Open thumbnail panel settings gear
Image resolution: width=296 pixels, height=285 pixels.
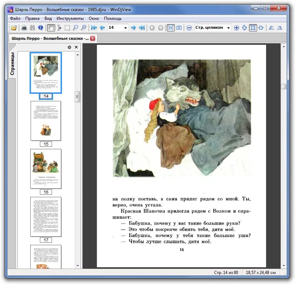(x=69, y=47)
